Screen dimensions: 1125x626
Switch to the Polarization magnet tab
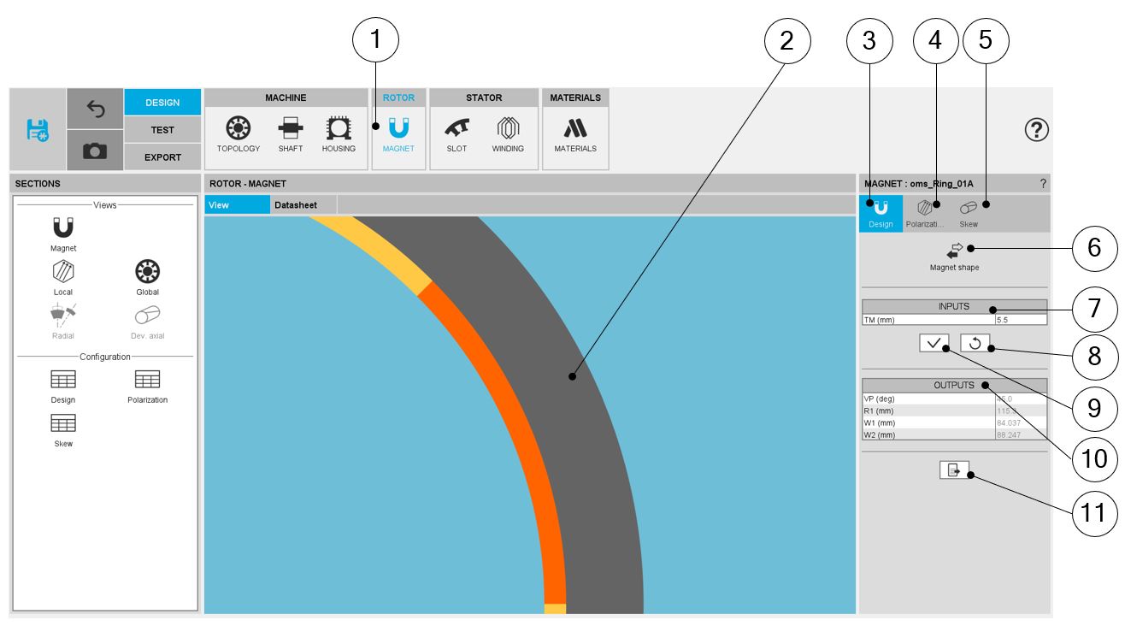(x=925, y=213)
